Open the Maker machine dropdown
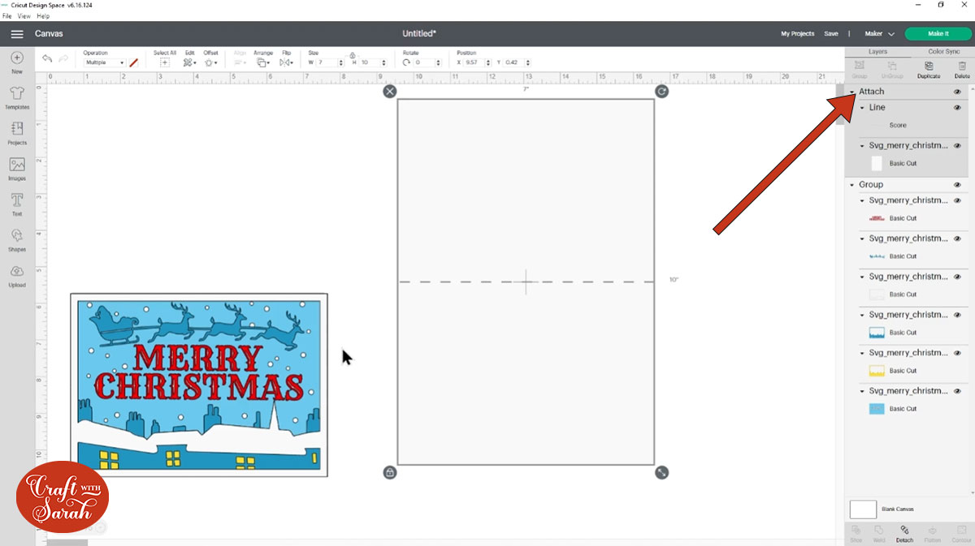975x546 pixels. click(879, 34)
